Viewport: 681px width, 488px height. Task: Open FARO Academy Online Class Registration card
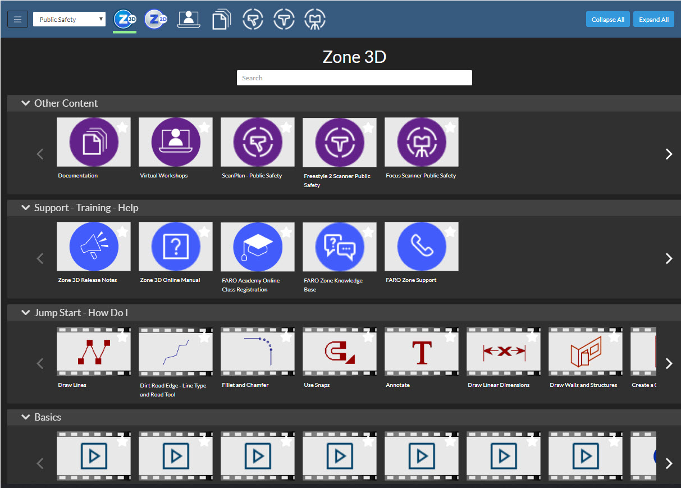[x=258, y=247]
